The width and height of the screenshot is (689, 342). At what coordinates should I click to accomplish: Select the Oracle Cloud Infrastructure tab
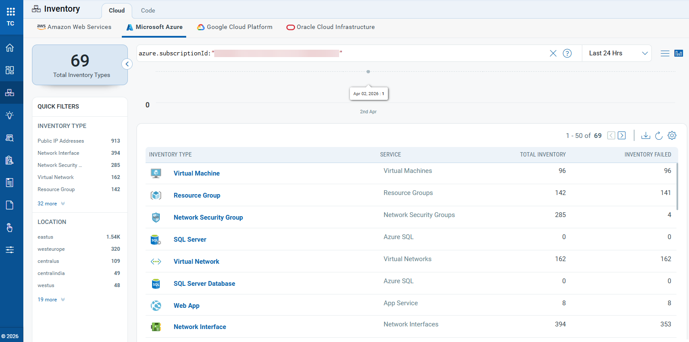coord(331,27)
